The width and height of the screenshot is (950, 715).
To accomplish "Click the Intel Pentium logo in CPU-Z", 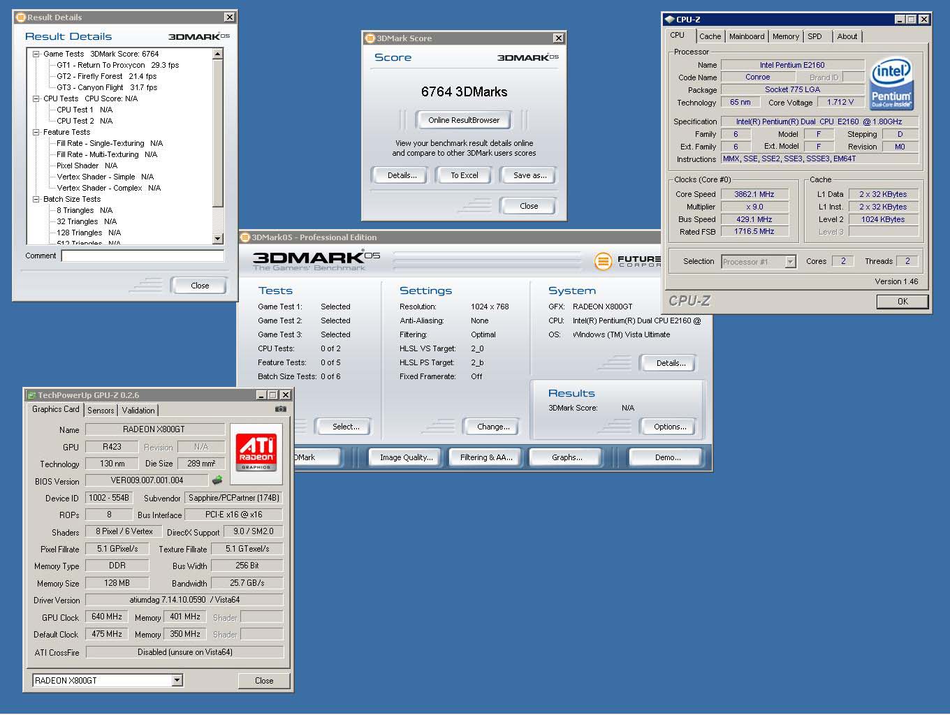I will [891, 84].
